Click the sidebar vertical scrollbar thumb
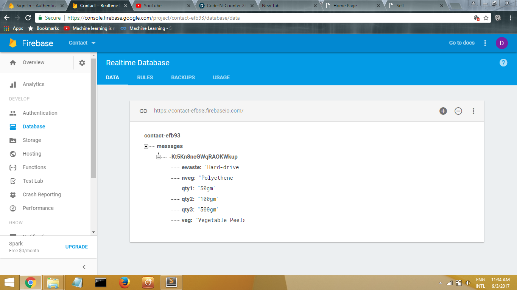Image resolution: width=517 pixels, height=290 pixels. [93, 118]
